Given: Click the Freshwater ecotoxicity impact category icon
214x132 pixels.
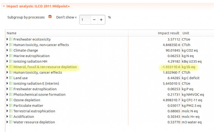Looking at the screenshot, I should coord(11,39).
